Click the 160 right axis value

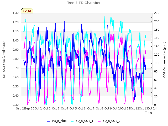[x=157, y=38]
